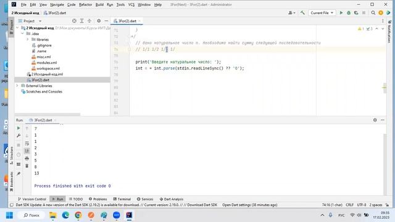
Task: Open Problems tool window
Action: point(98,199)
